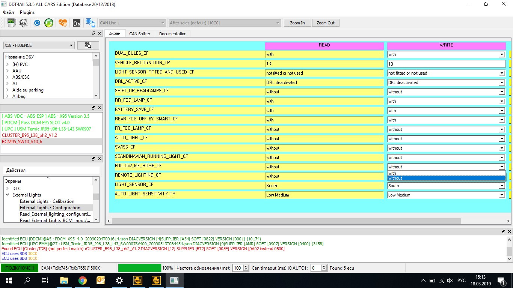Click the gear-with-pointer toolbar icon
The image size is (513, 288).
click(x=90, y=23)
